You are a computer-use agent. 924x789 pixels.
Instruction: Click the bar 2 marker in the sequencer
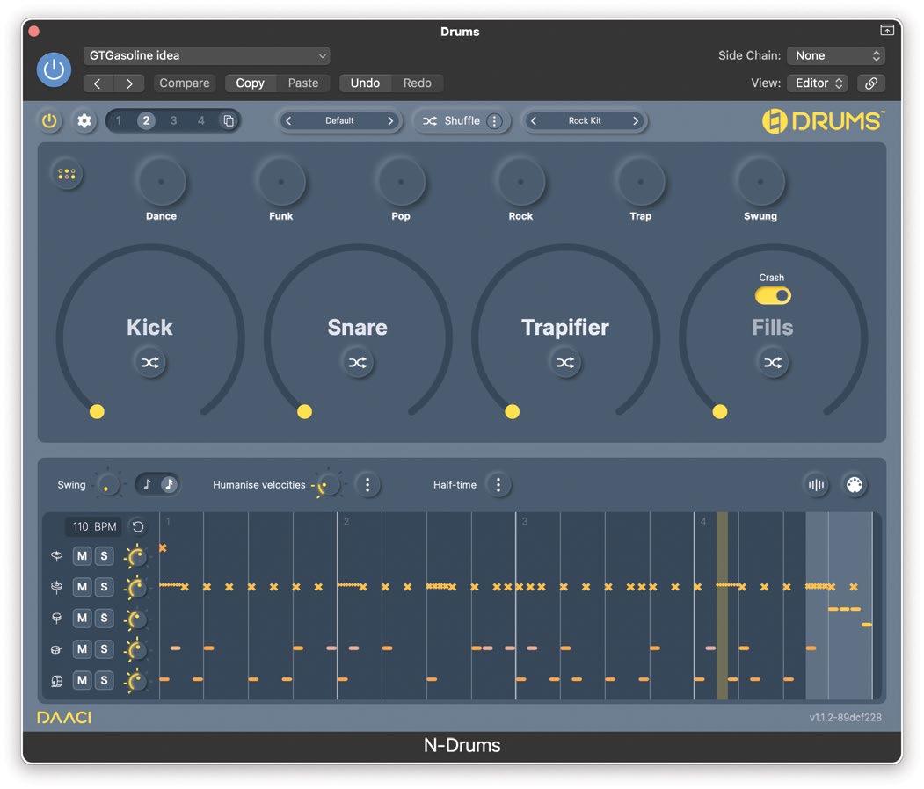[346, 522]
